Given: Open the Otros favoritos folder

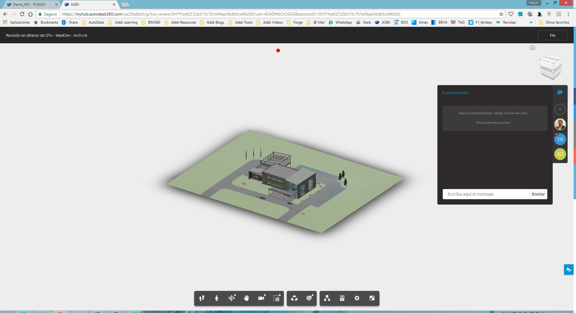Looking at the screenshot, I should (x=554, y=22).
